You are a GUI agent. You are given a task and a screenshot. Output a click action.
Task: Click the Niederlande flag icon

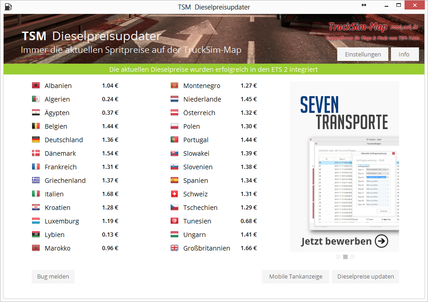coord(174,99)
